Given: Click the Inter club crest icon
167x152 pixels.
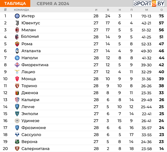Looking at the screenshot, I should point(17,16).
